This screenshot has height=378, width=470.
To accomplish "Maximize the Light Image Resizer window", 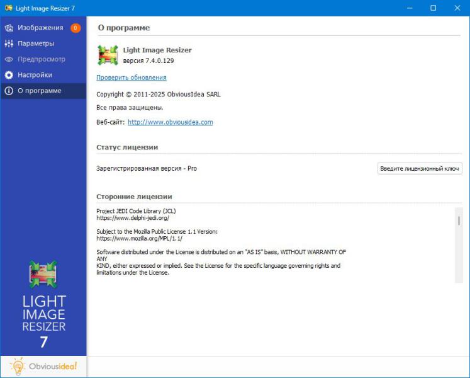I will [x=433, y=8].
